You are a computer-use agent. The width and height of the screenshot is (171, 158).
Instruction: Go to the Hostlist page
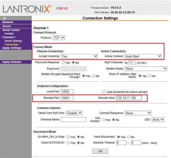click(x=9, y=34)
